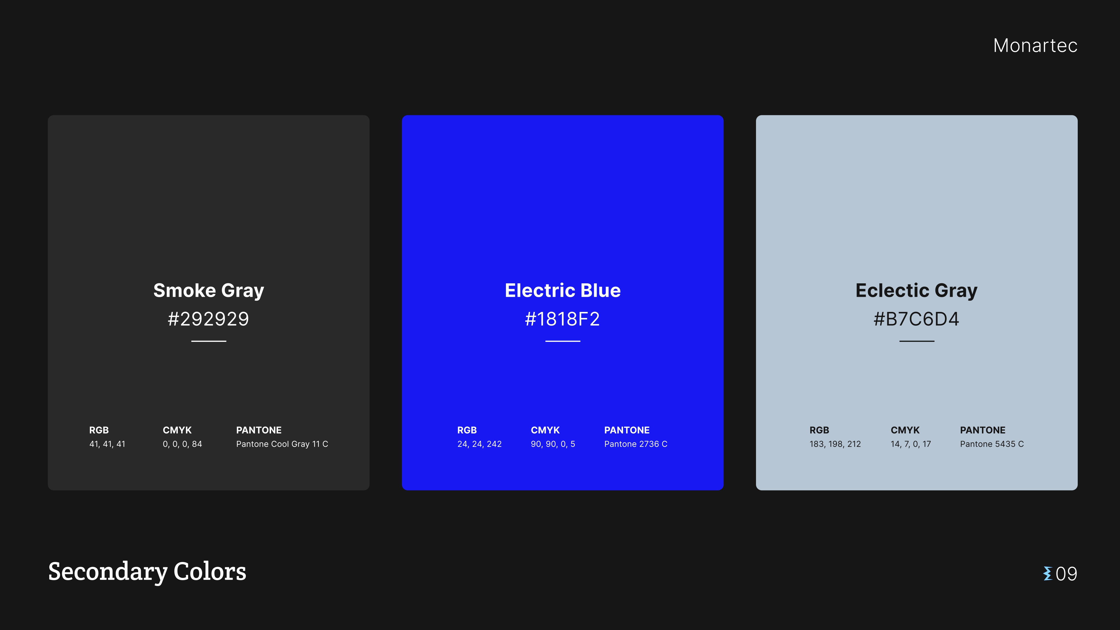This screenshot has width=1120, height=630.
Task: Click RGB value 183, 198, 212
Action: point(835,444)
